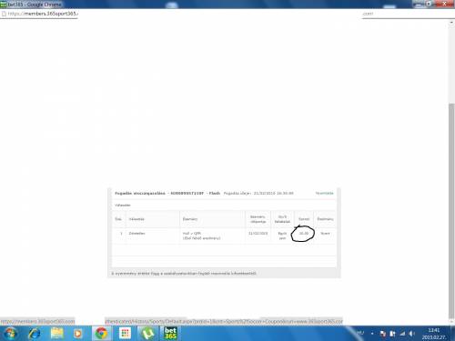The image size is (455, 341).
Task: Click the network signal tray icon
Action: pos(402,334)
